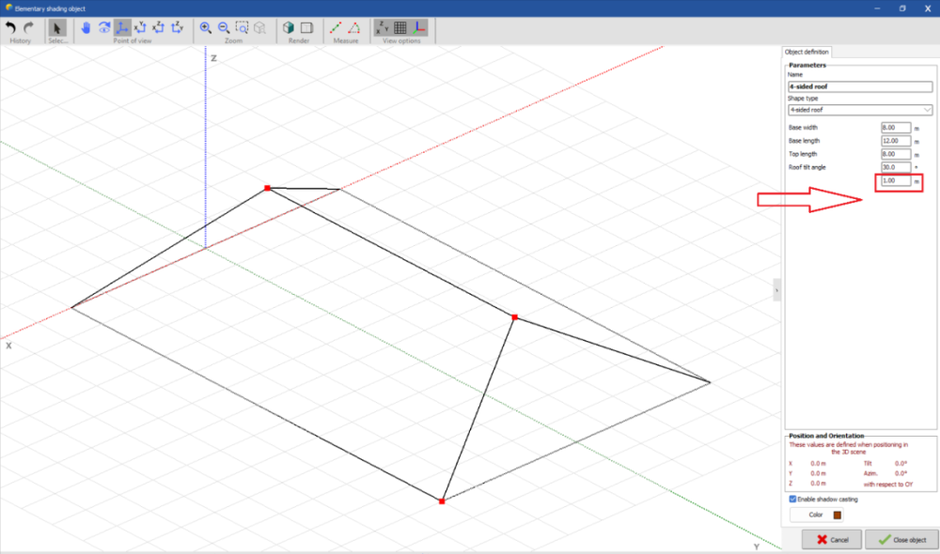Select the Object definition tab

pyautogui.click(x=805, y=52)
